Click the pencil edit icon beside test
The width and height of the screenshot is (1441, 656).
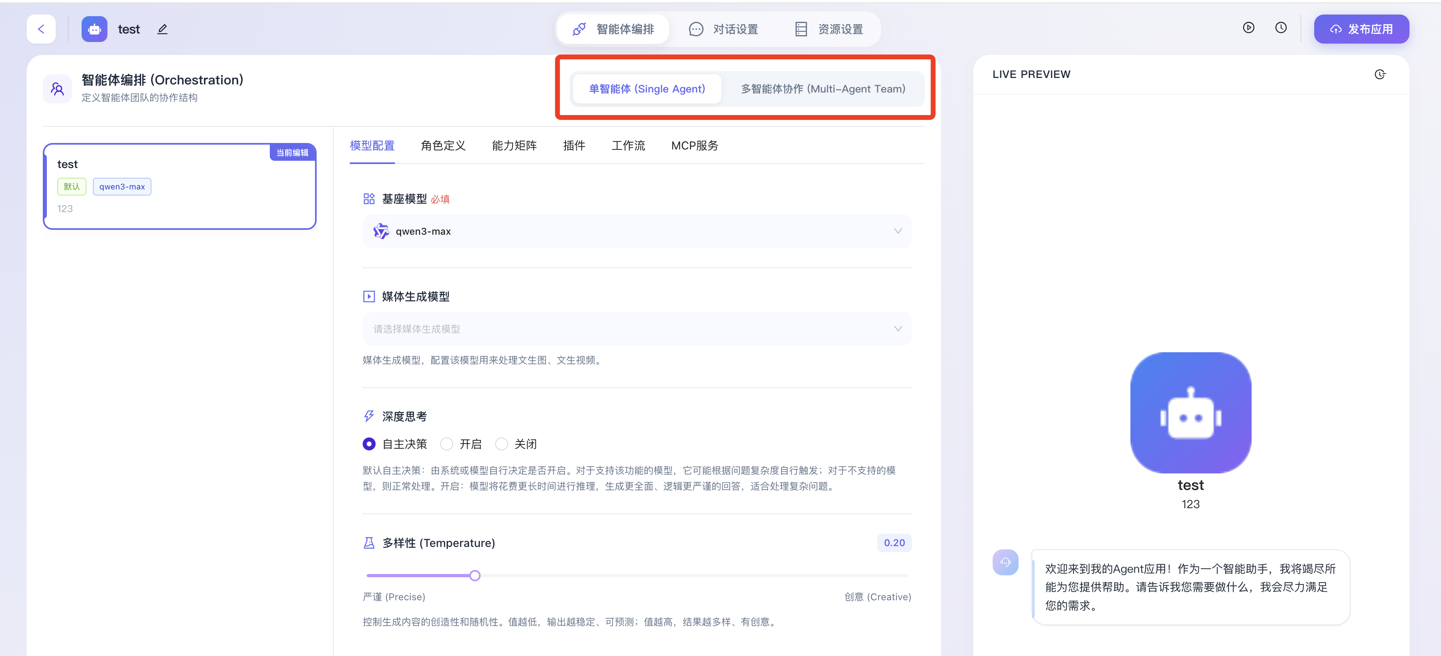(162, 29)
